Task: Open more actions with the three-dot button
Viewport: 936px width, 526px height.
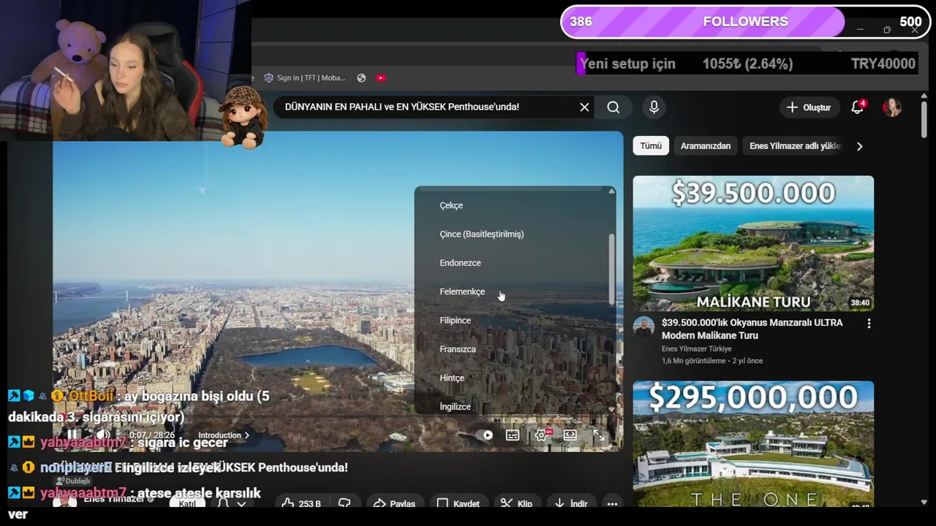Action: point(612,503)
